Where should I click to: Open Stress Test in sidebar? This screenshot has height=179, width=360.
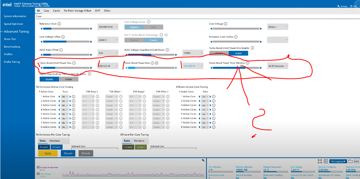(10, 39)
